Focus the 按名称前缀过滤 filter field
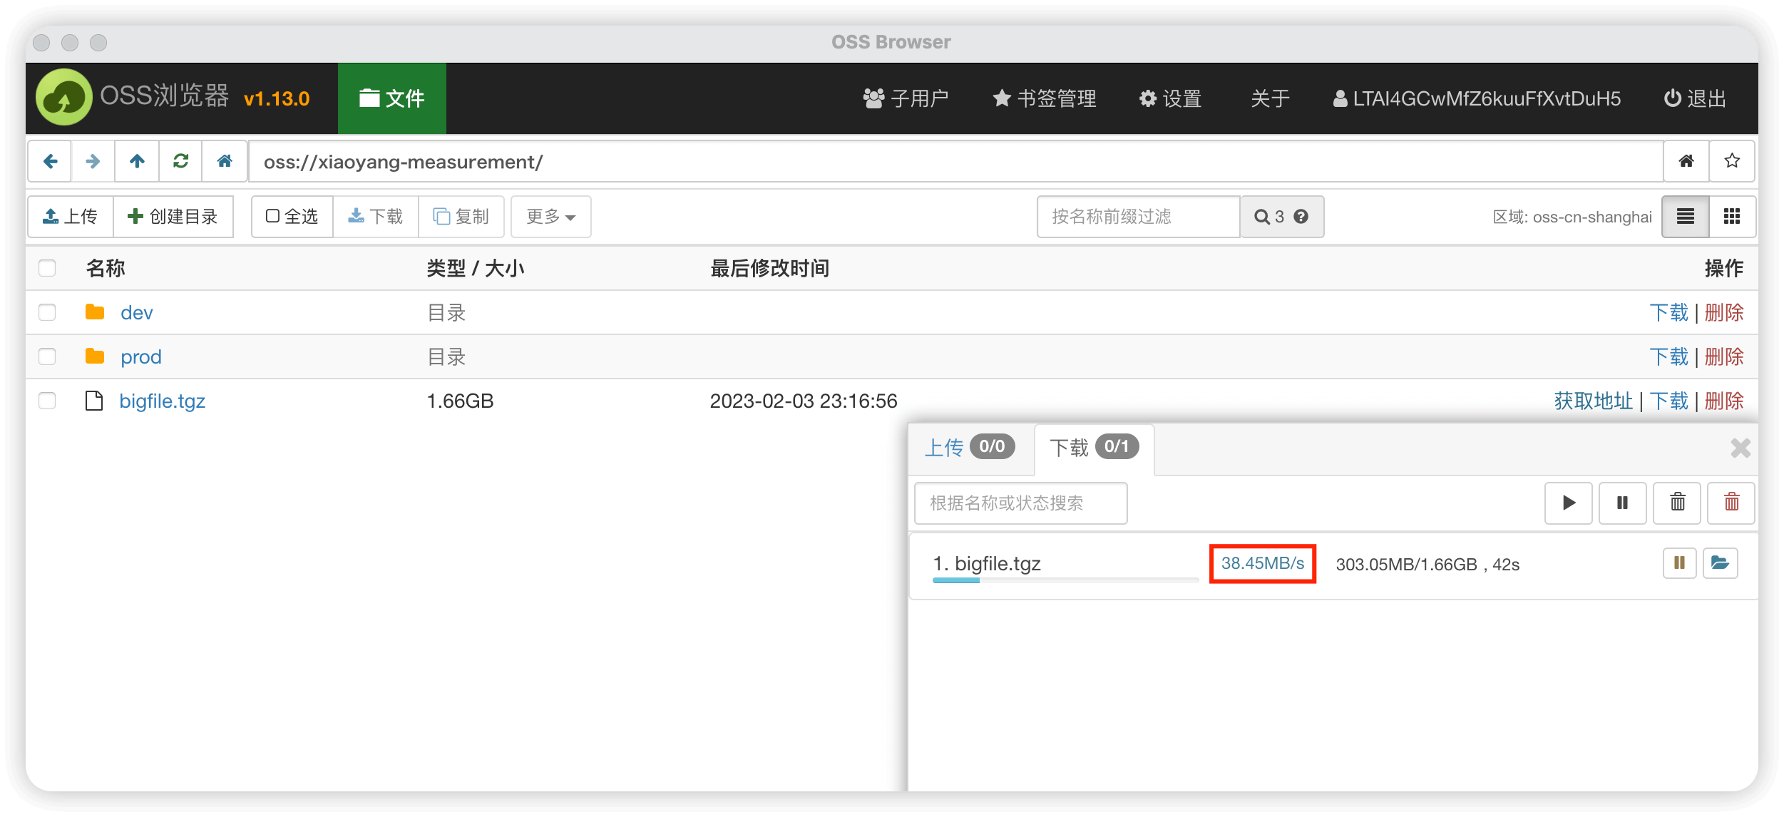 [1139, 217]
